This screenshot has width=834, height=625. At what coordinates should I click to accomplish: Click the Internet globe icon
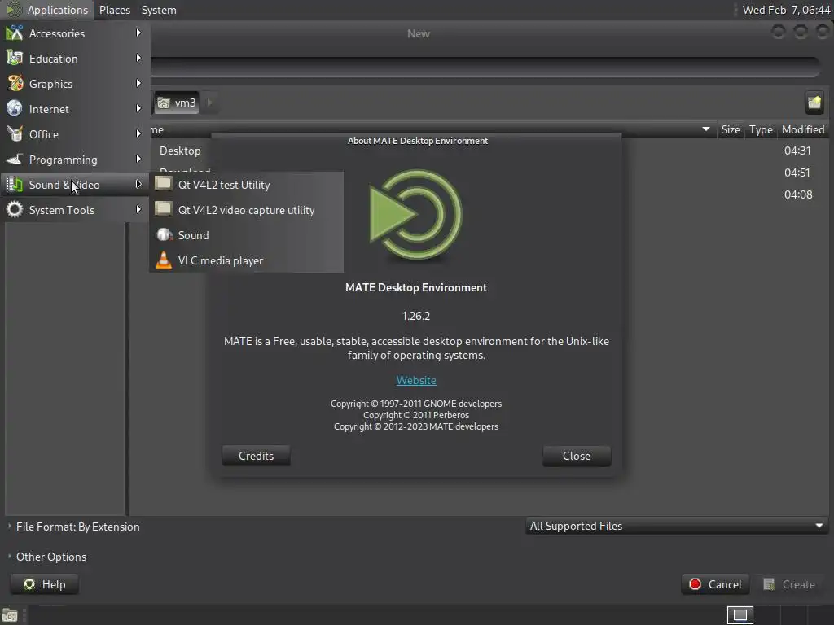[15, 108]
